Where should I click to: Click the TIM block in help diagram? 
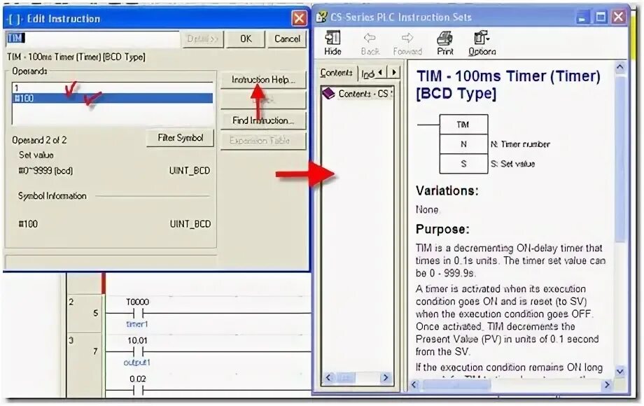pyautogui.click(x=463, y=125)
